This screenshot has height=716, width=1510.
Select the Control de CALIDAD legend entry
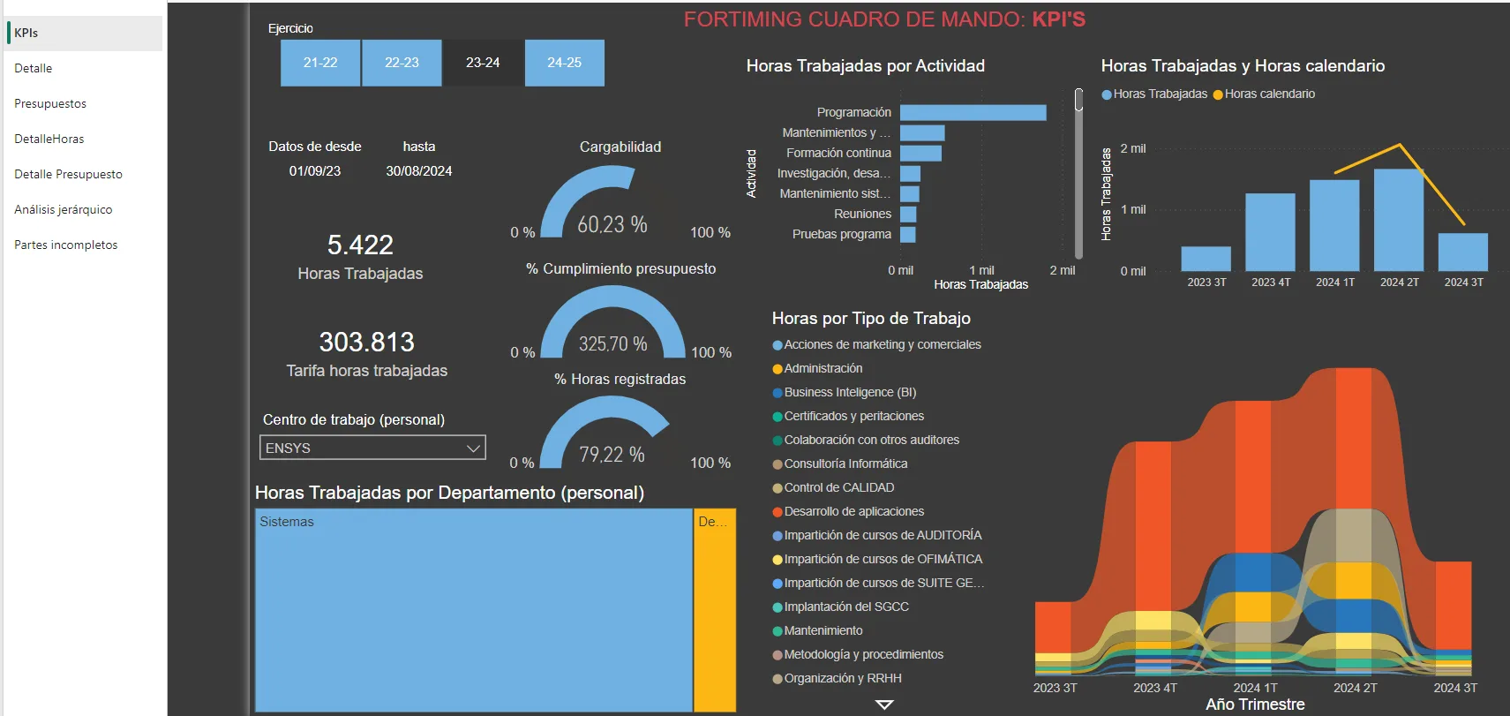[833, 487]
